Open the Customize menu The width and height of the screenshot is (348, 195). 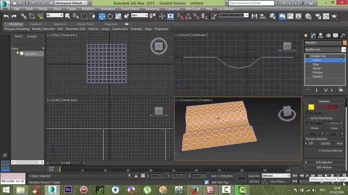172,9
